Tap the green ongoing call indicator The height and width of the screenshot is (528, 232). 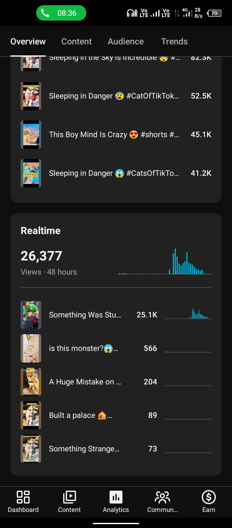click(61, 13)
